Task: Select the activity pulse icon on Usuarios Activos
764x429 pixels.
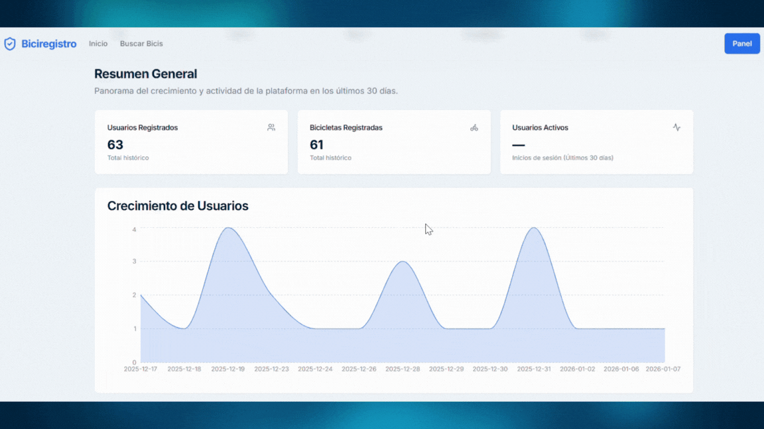Action: point(676,127)
